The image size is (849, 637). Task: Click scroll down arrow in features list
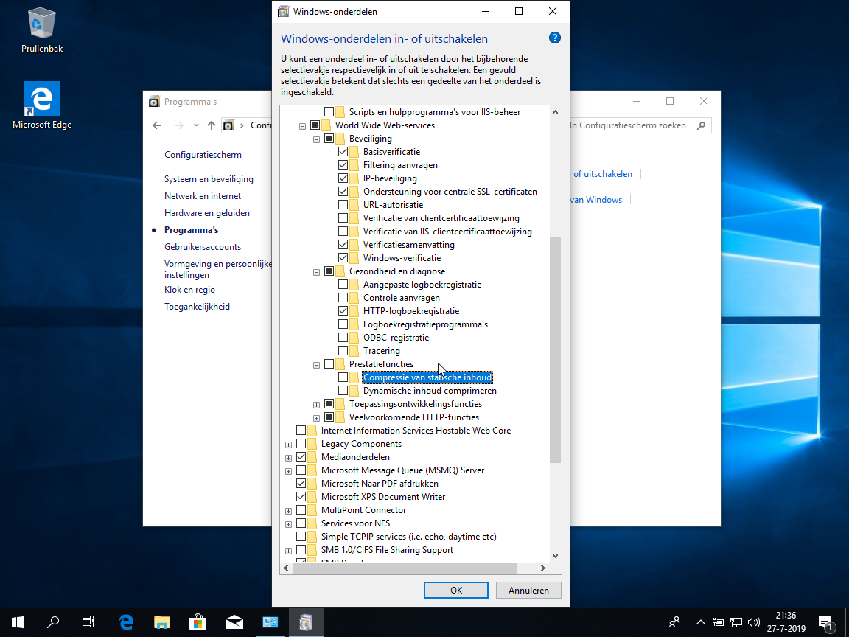[555, 556]
